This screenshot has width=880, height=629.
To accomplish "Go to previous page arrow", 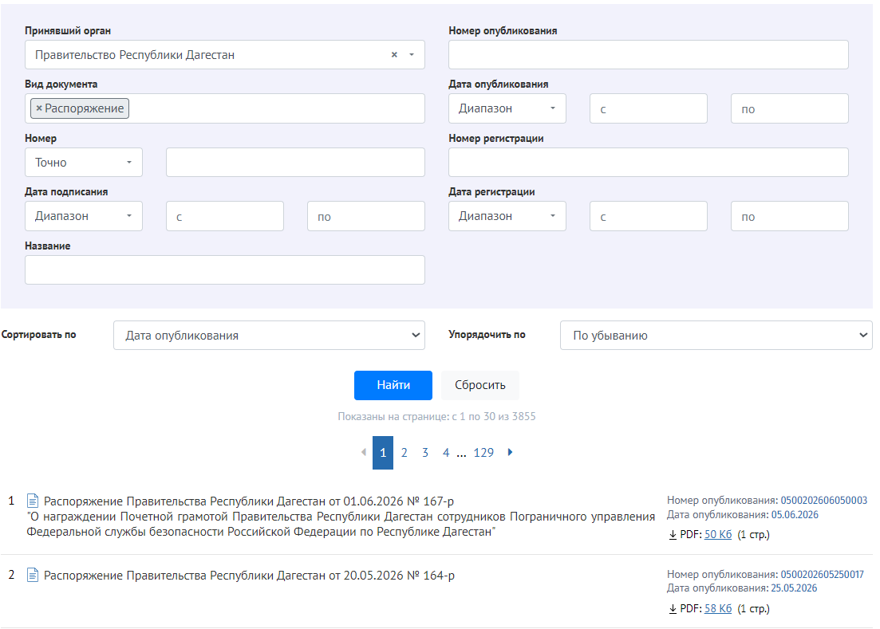I will 363,452.
